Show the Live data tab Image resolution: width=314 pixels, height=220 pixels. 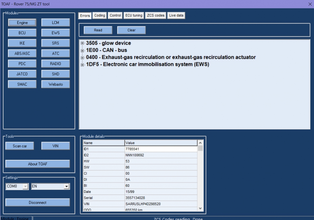coord(176,15)
